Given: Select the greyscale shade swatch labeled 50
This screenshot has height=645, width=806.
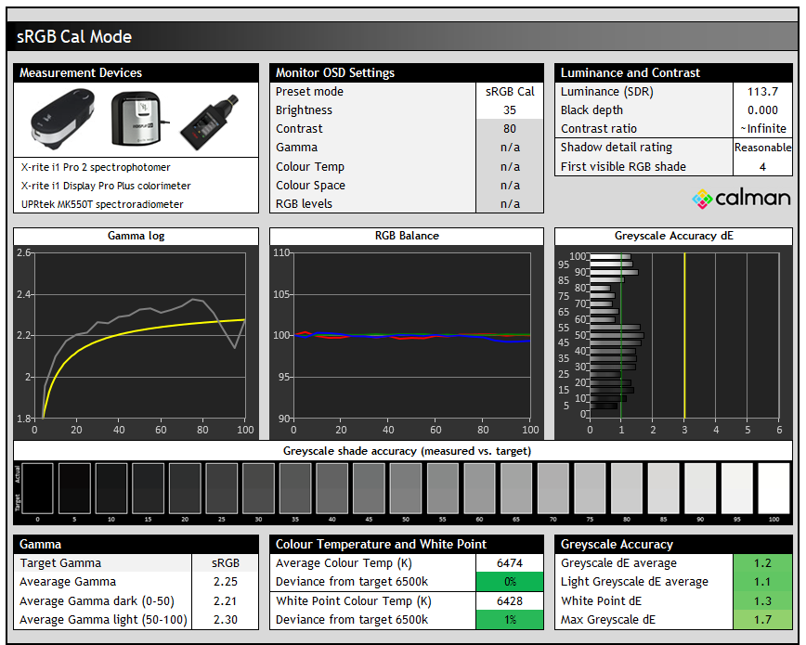Looking at the screenshot, I should 406,486.
